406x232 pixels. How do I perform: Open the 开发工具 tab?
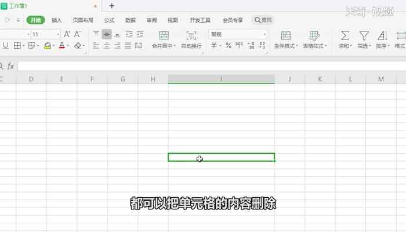(200, 20)
